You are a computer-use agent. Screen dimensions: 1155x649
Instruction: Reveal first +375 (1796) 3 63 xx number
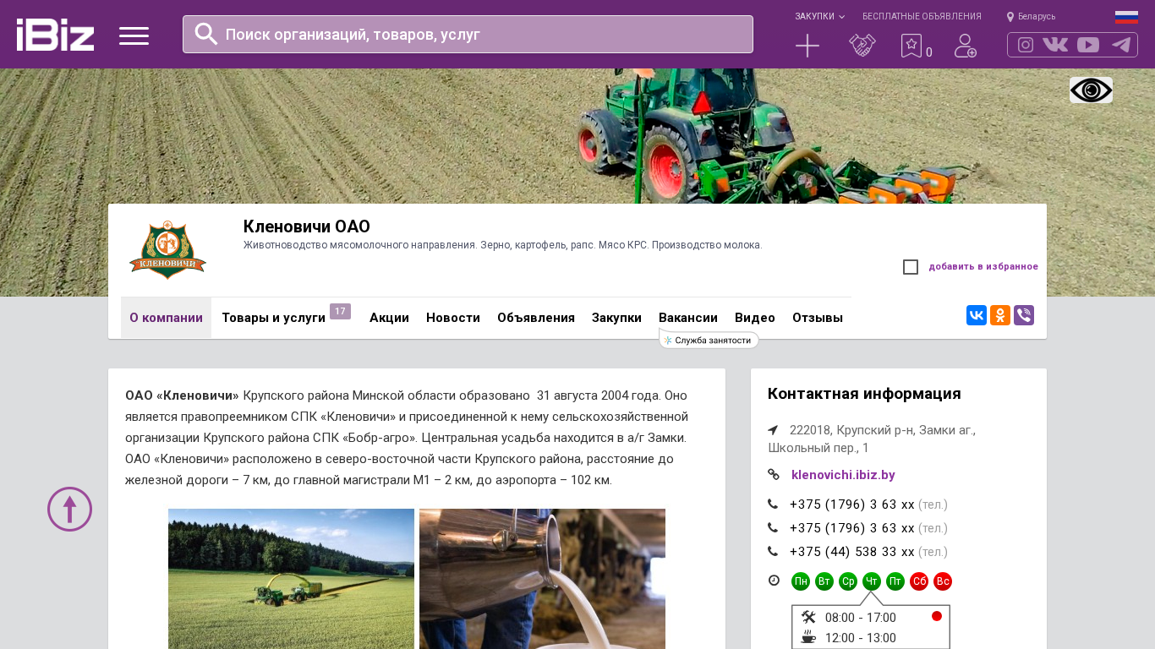[x=852, y=504]
